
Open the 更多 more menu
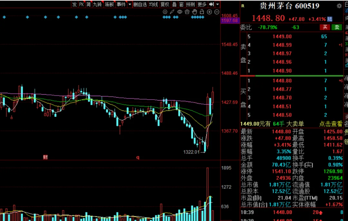(202, 4)
